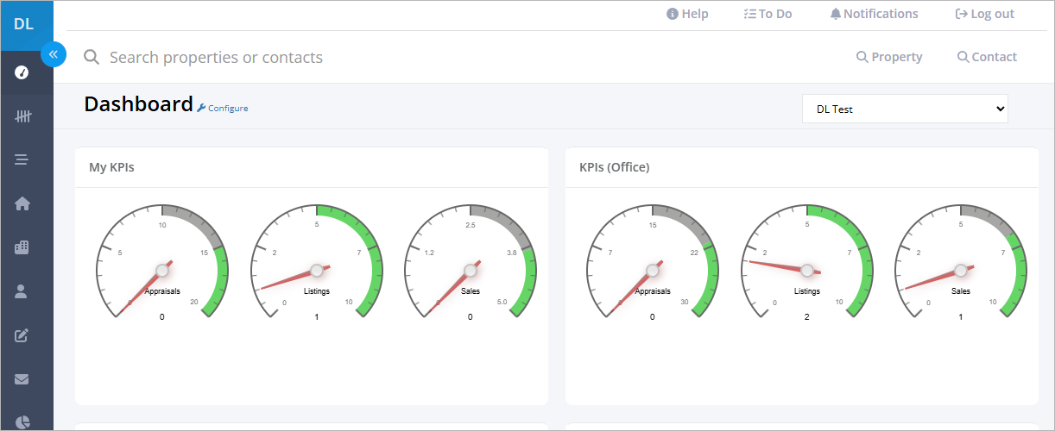Click the Configure dashboard link
The height and width of the screenshot is (431, 1055).
point(223,108)
